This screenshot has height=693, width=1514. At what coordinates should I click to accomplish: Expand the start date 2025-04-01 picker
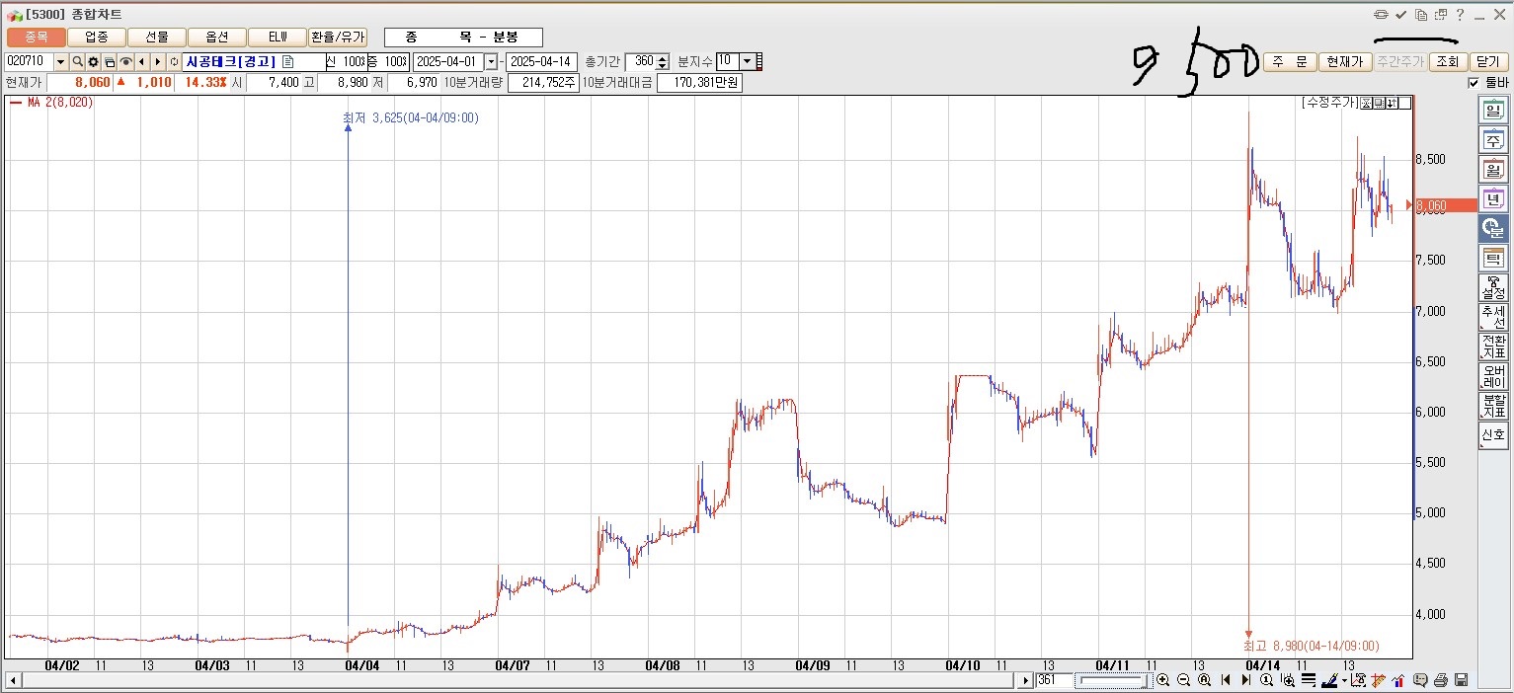pos(491,62)
